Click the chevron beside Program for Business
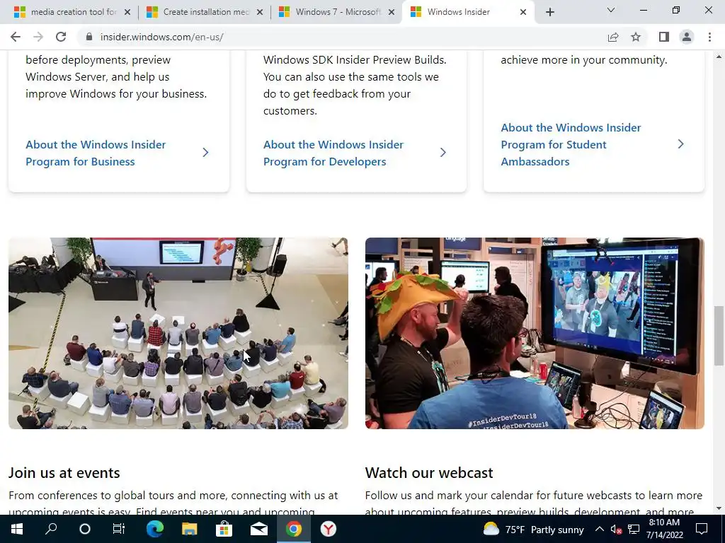The height and width of the screenshot is (543, 725). 206,153
